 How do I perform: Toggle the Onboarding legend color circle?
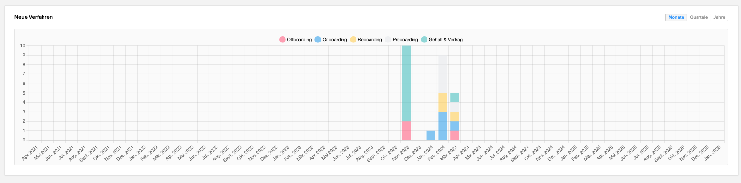pos(317,40)
